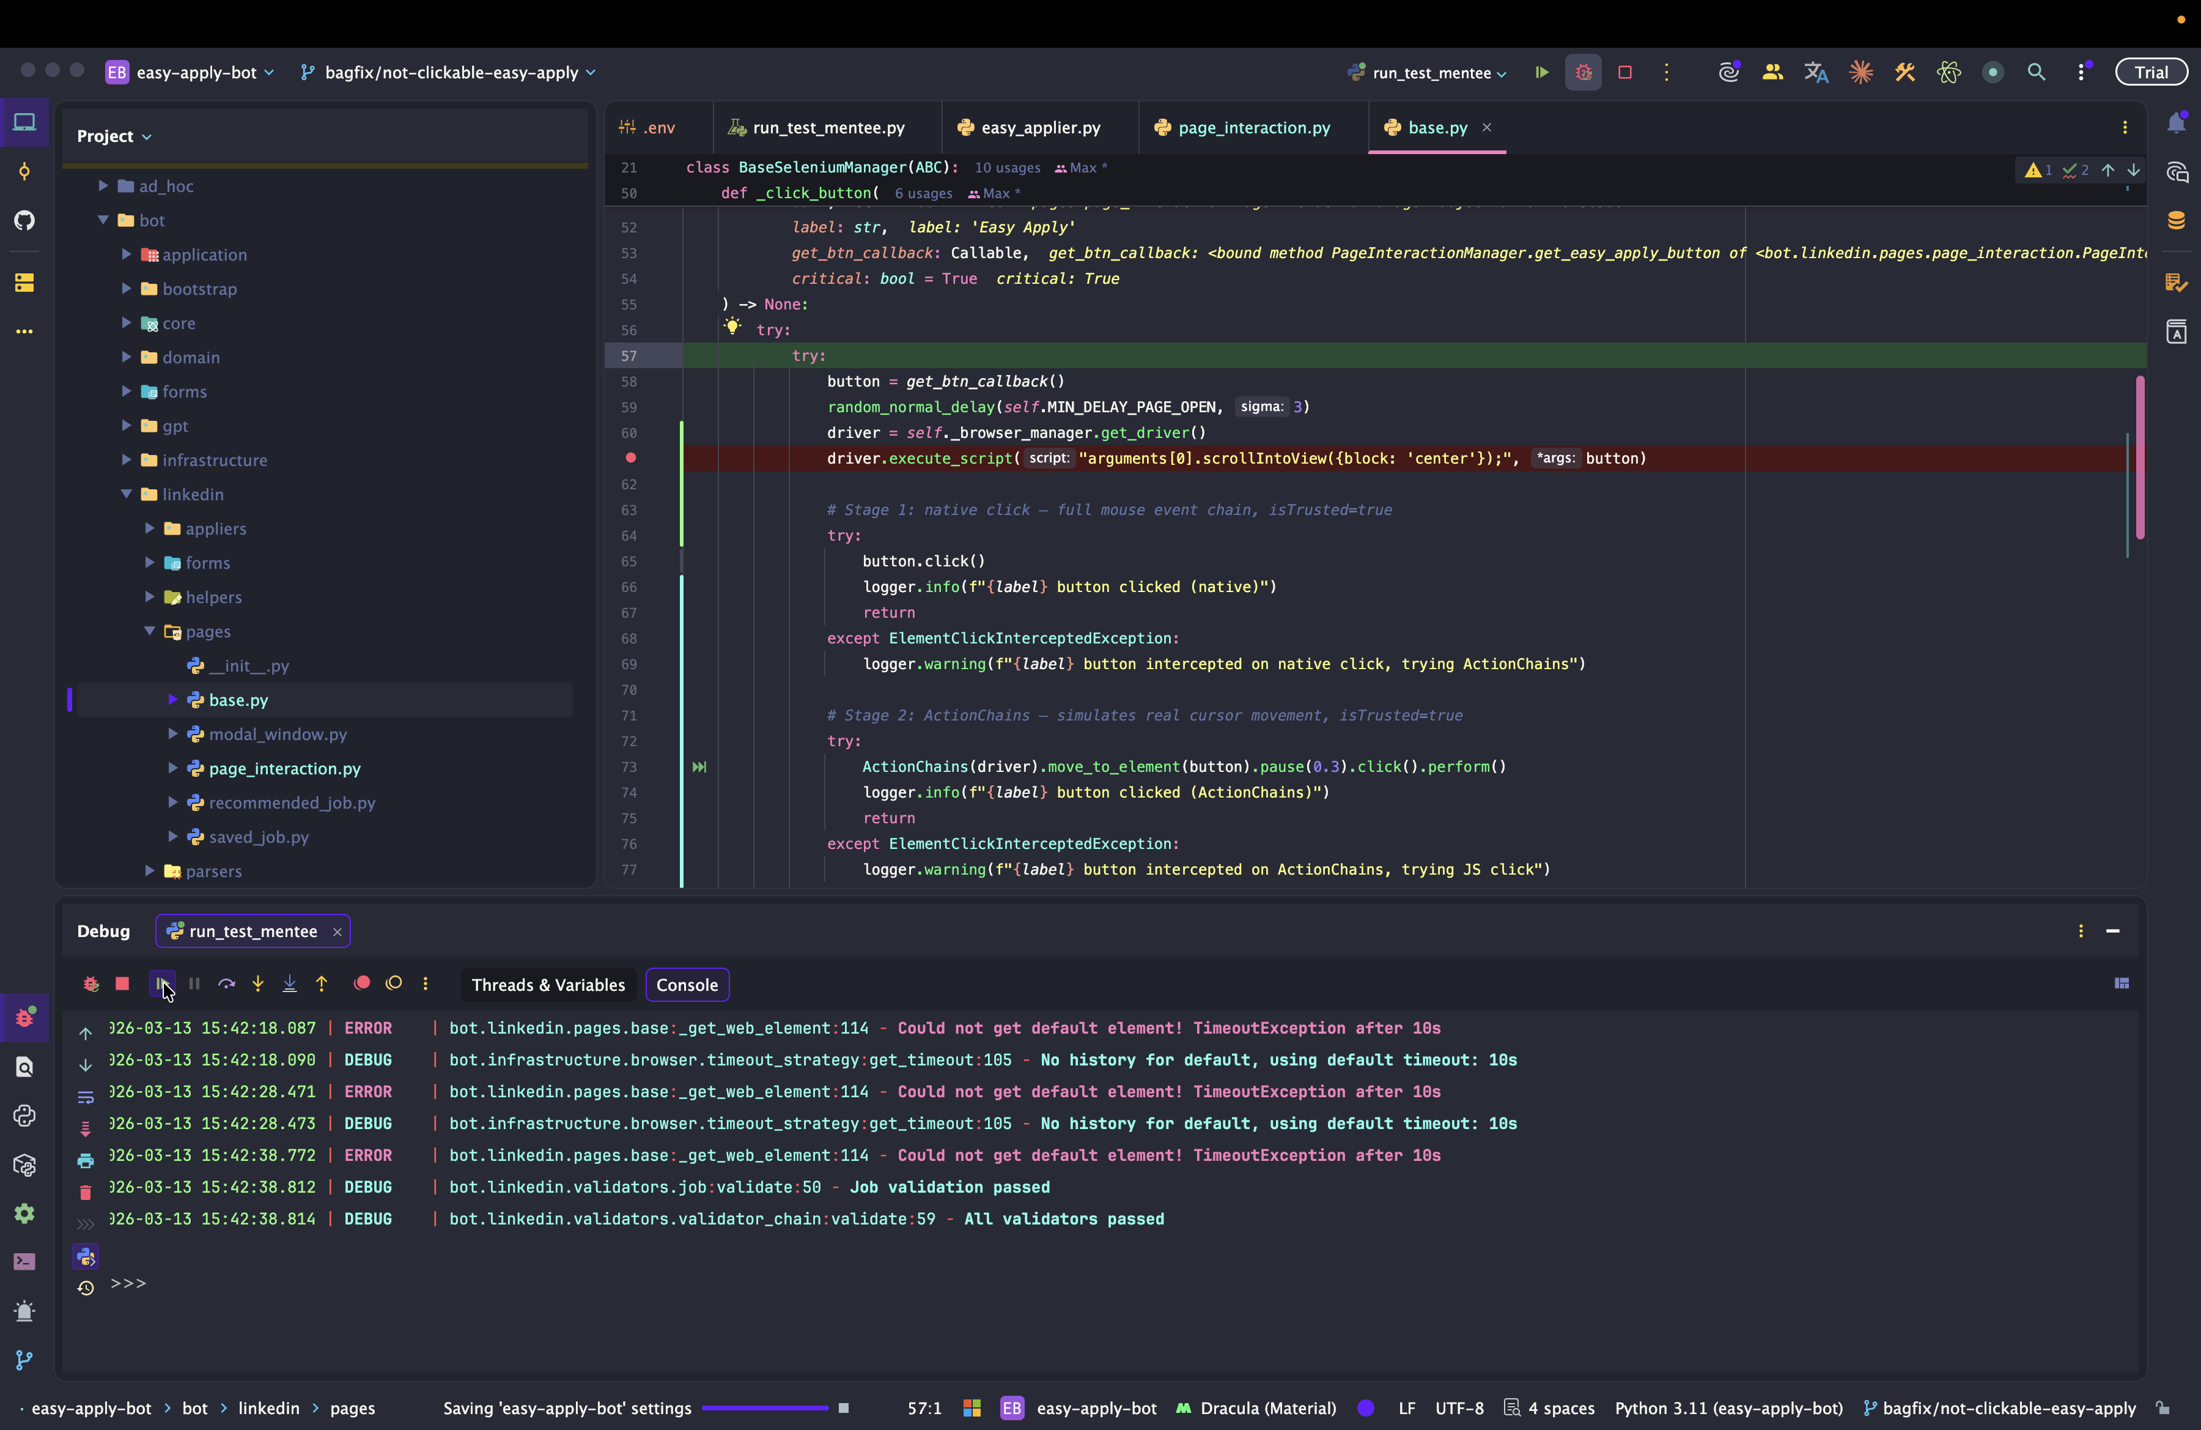Open the GitHub tool window icon
Image resolution: width=2201 pixels, height=1430 pixels.
[25, 220]
